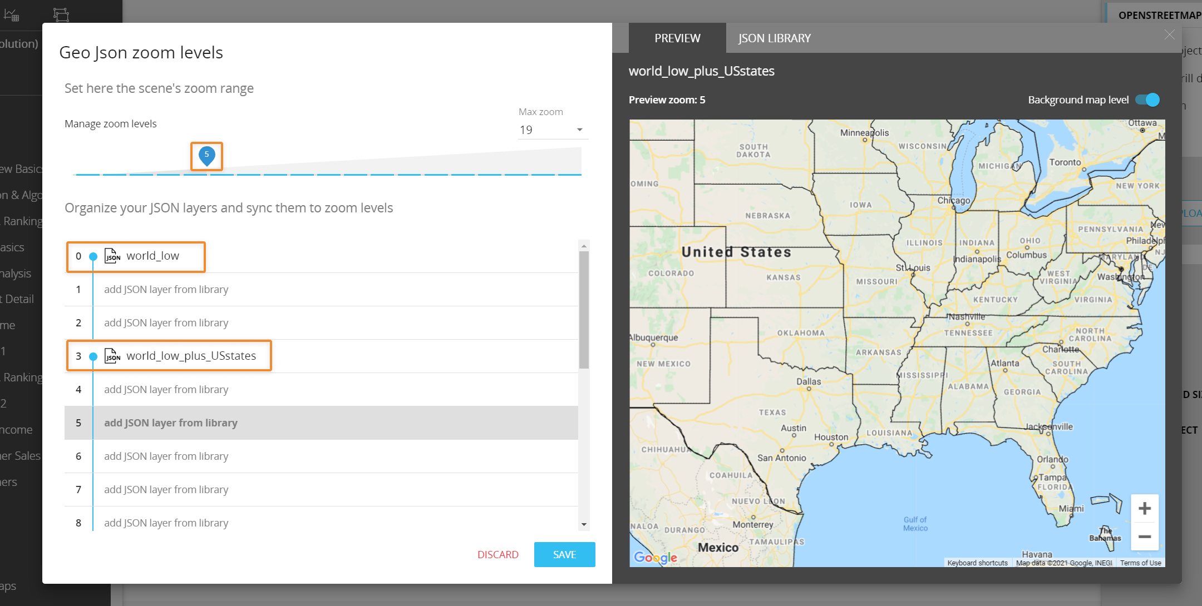Click the layer list scroll down arrow

click(x=584, y=524)
